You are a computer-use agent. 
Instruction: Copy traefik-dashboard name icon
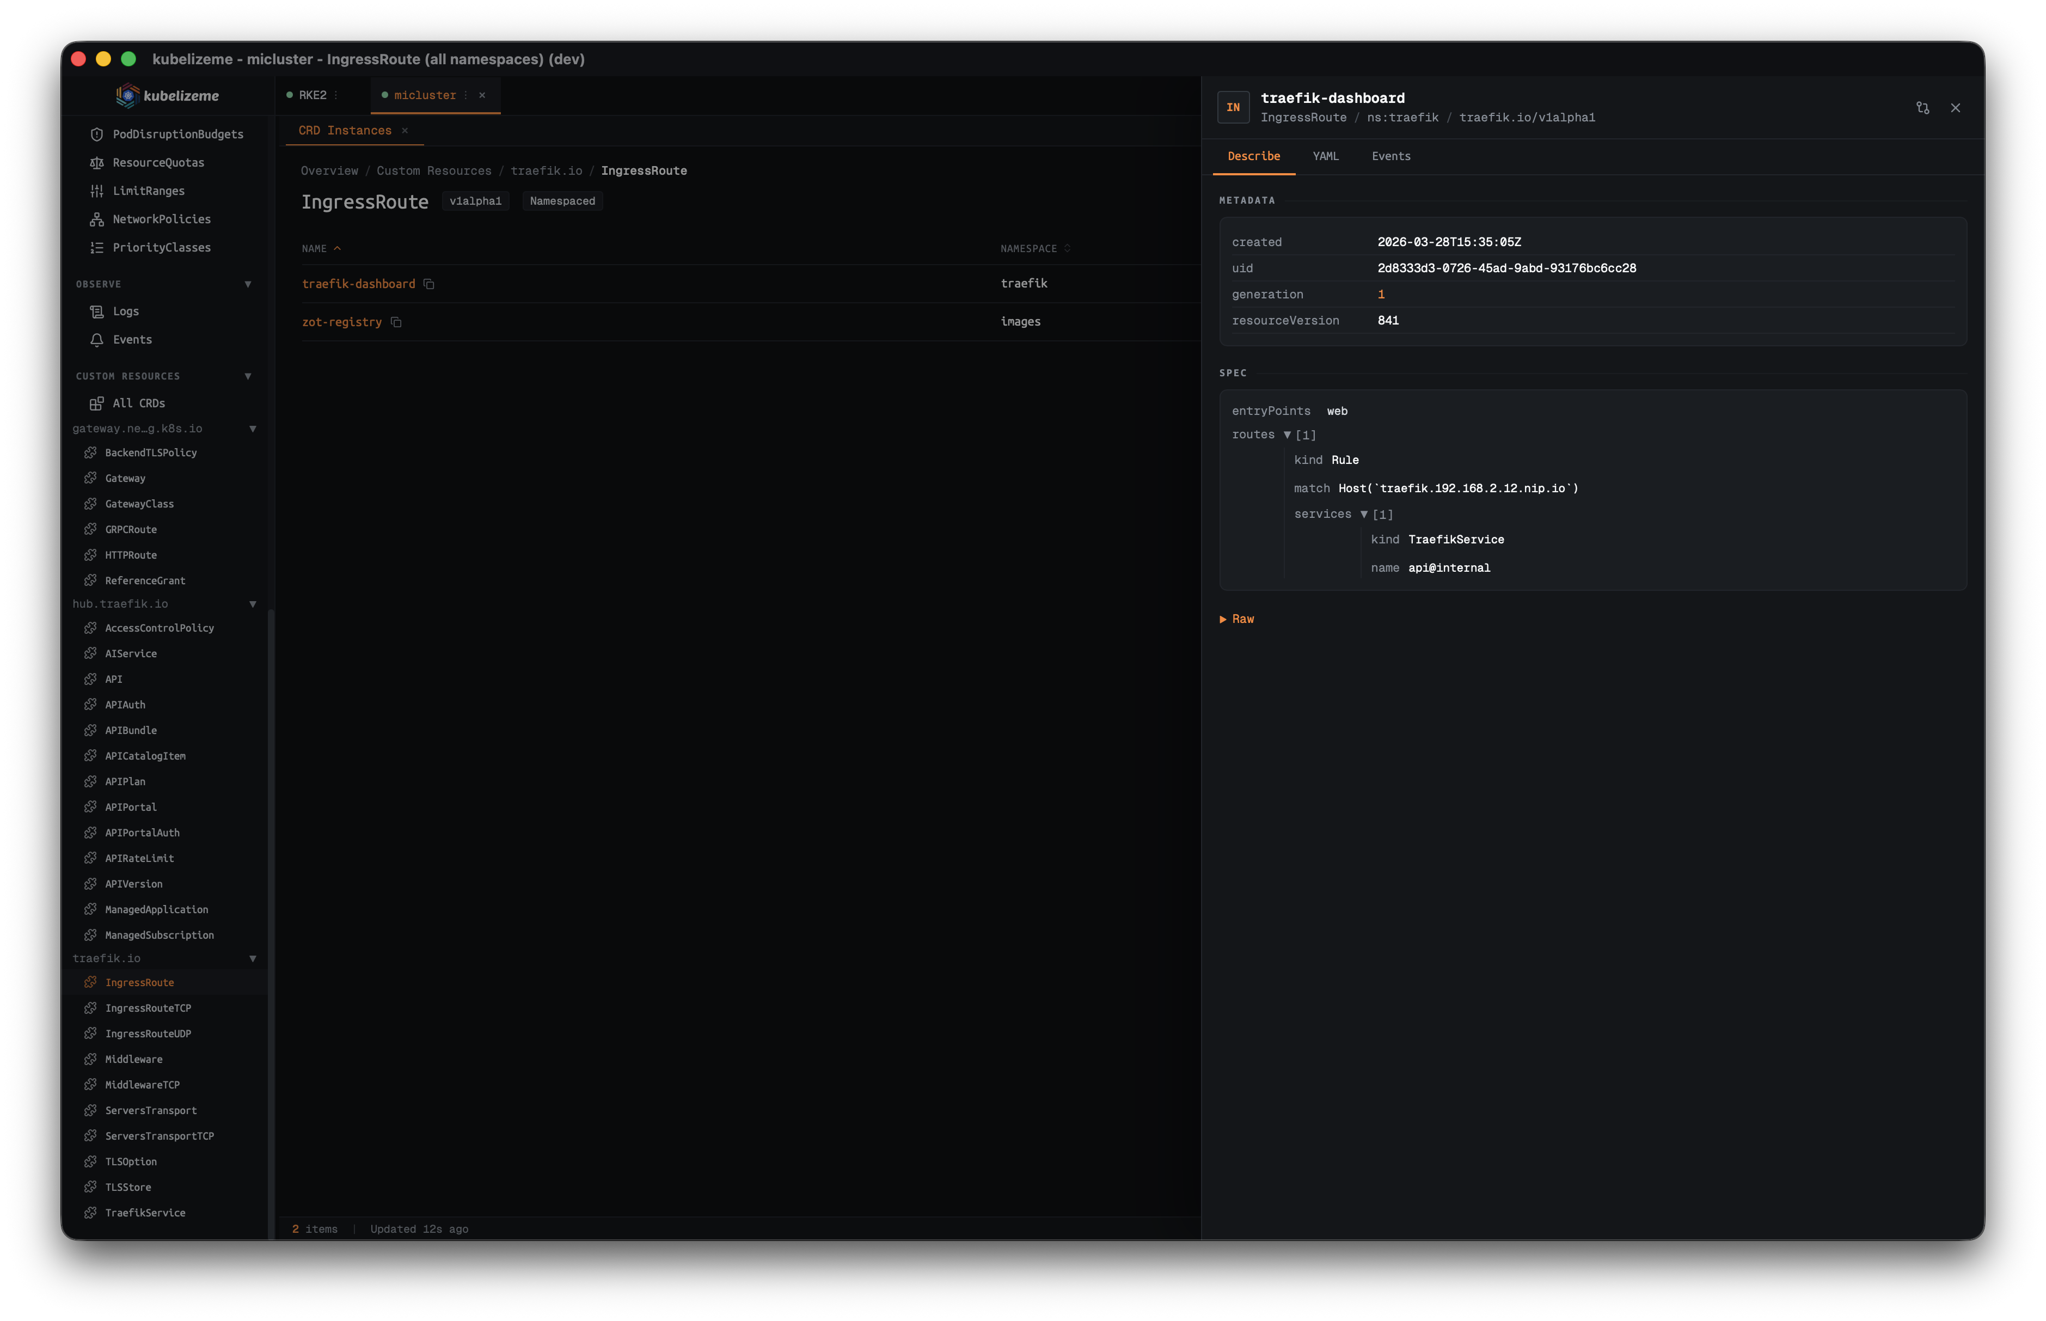pos(429,284)
